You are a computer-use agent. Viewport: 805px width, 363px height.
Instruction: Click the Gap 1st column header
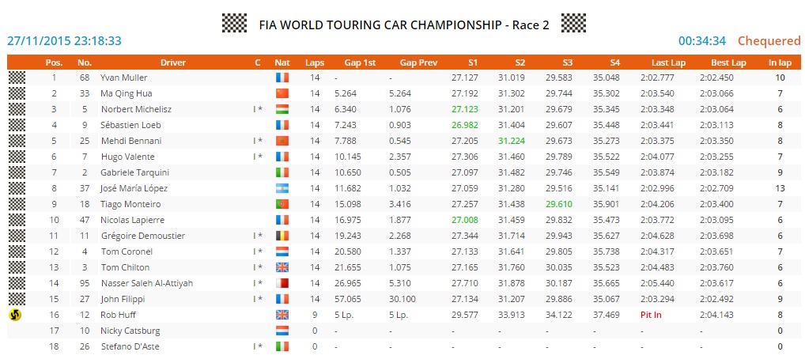pyautogui.click(x=360, y=62)
